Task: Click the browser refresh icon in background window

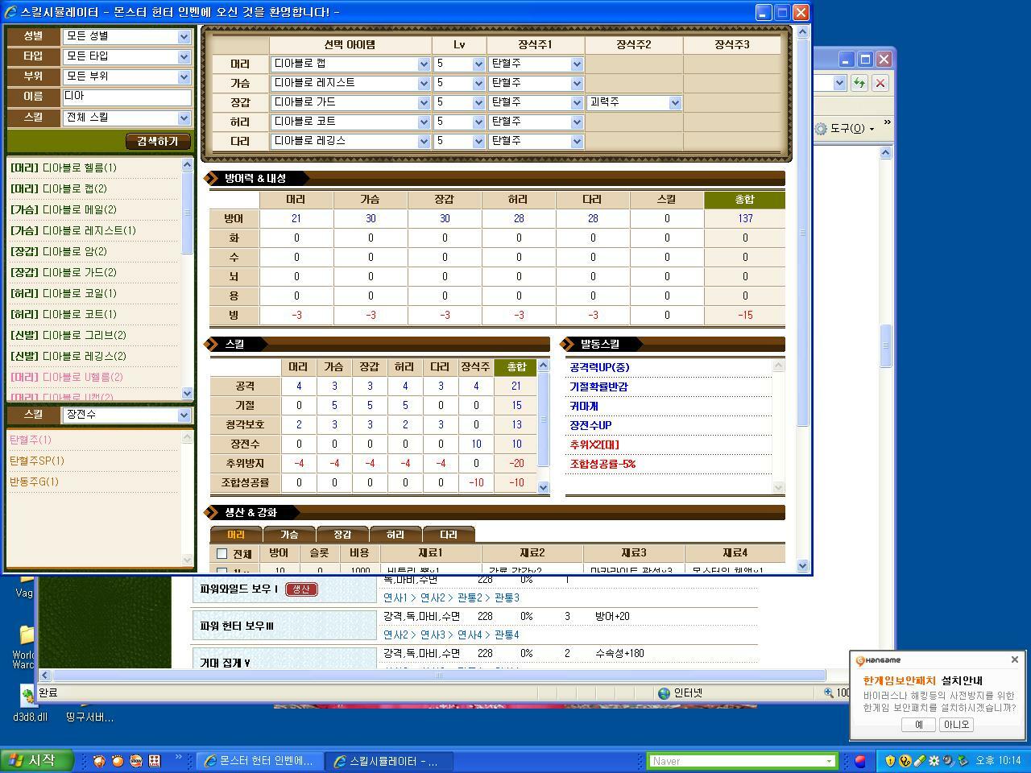Action: [859, 83]
